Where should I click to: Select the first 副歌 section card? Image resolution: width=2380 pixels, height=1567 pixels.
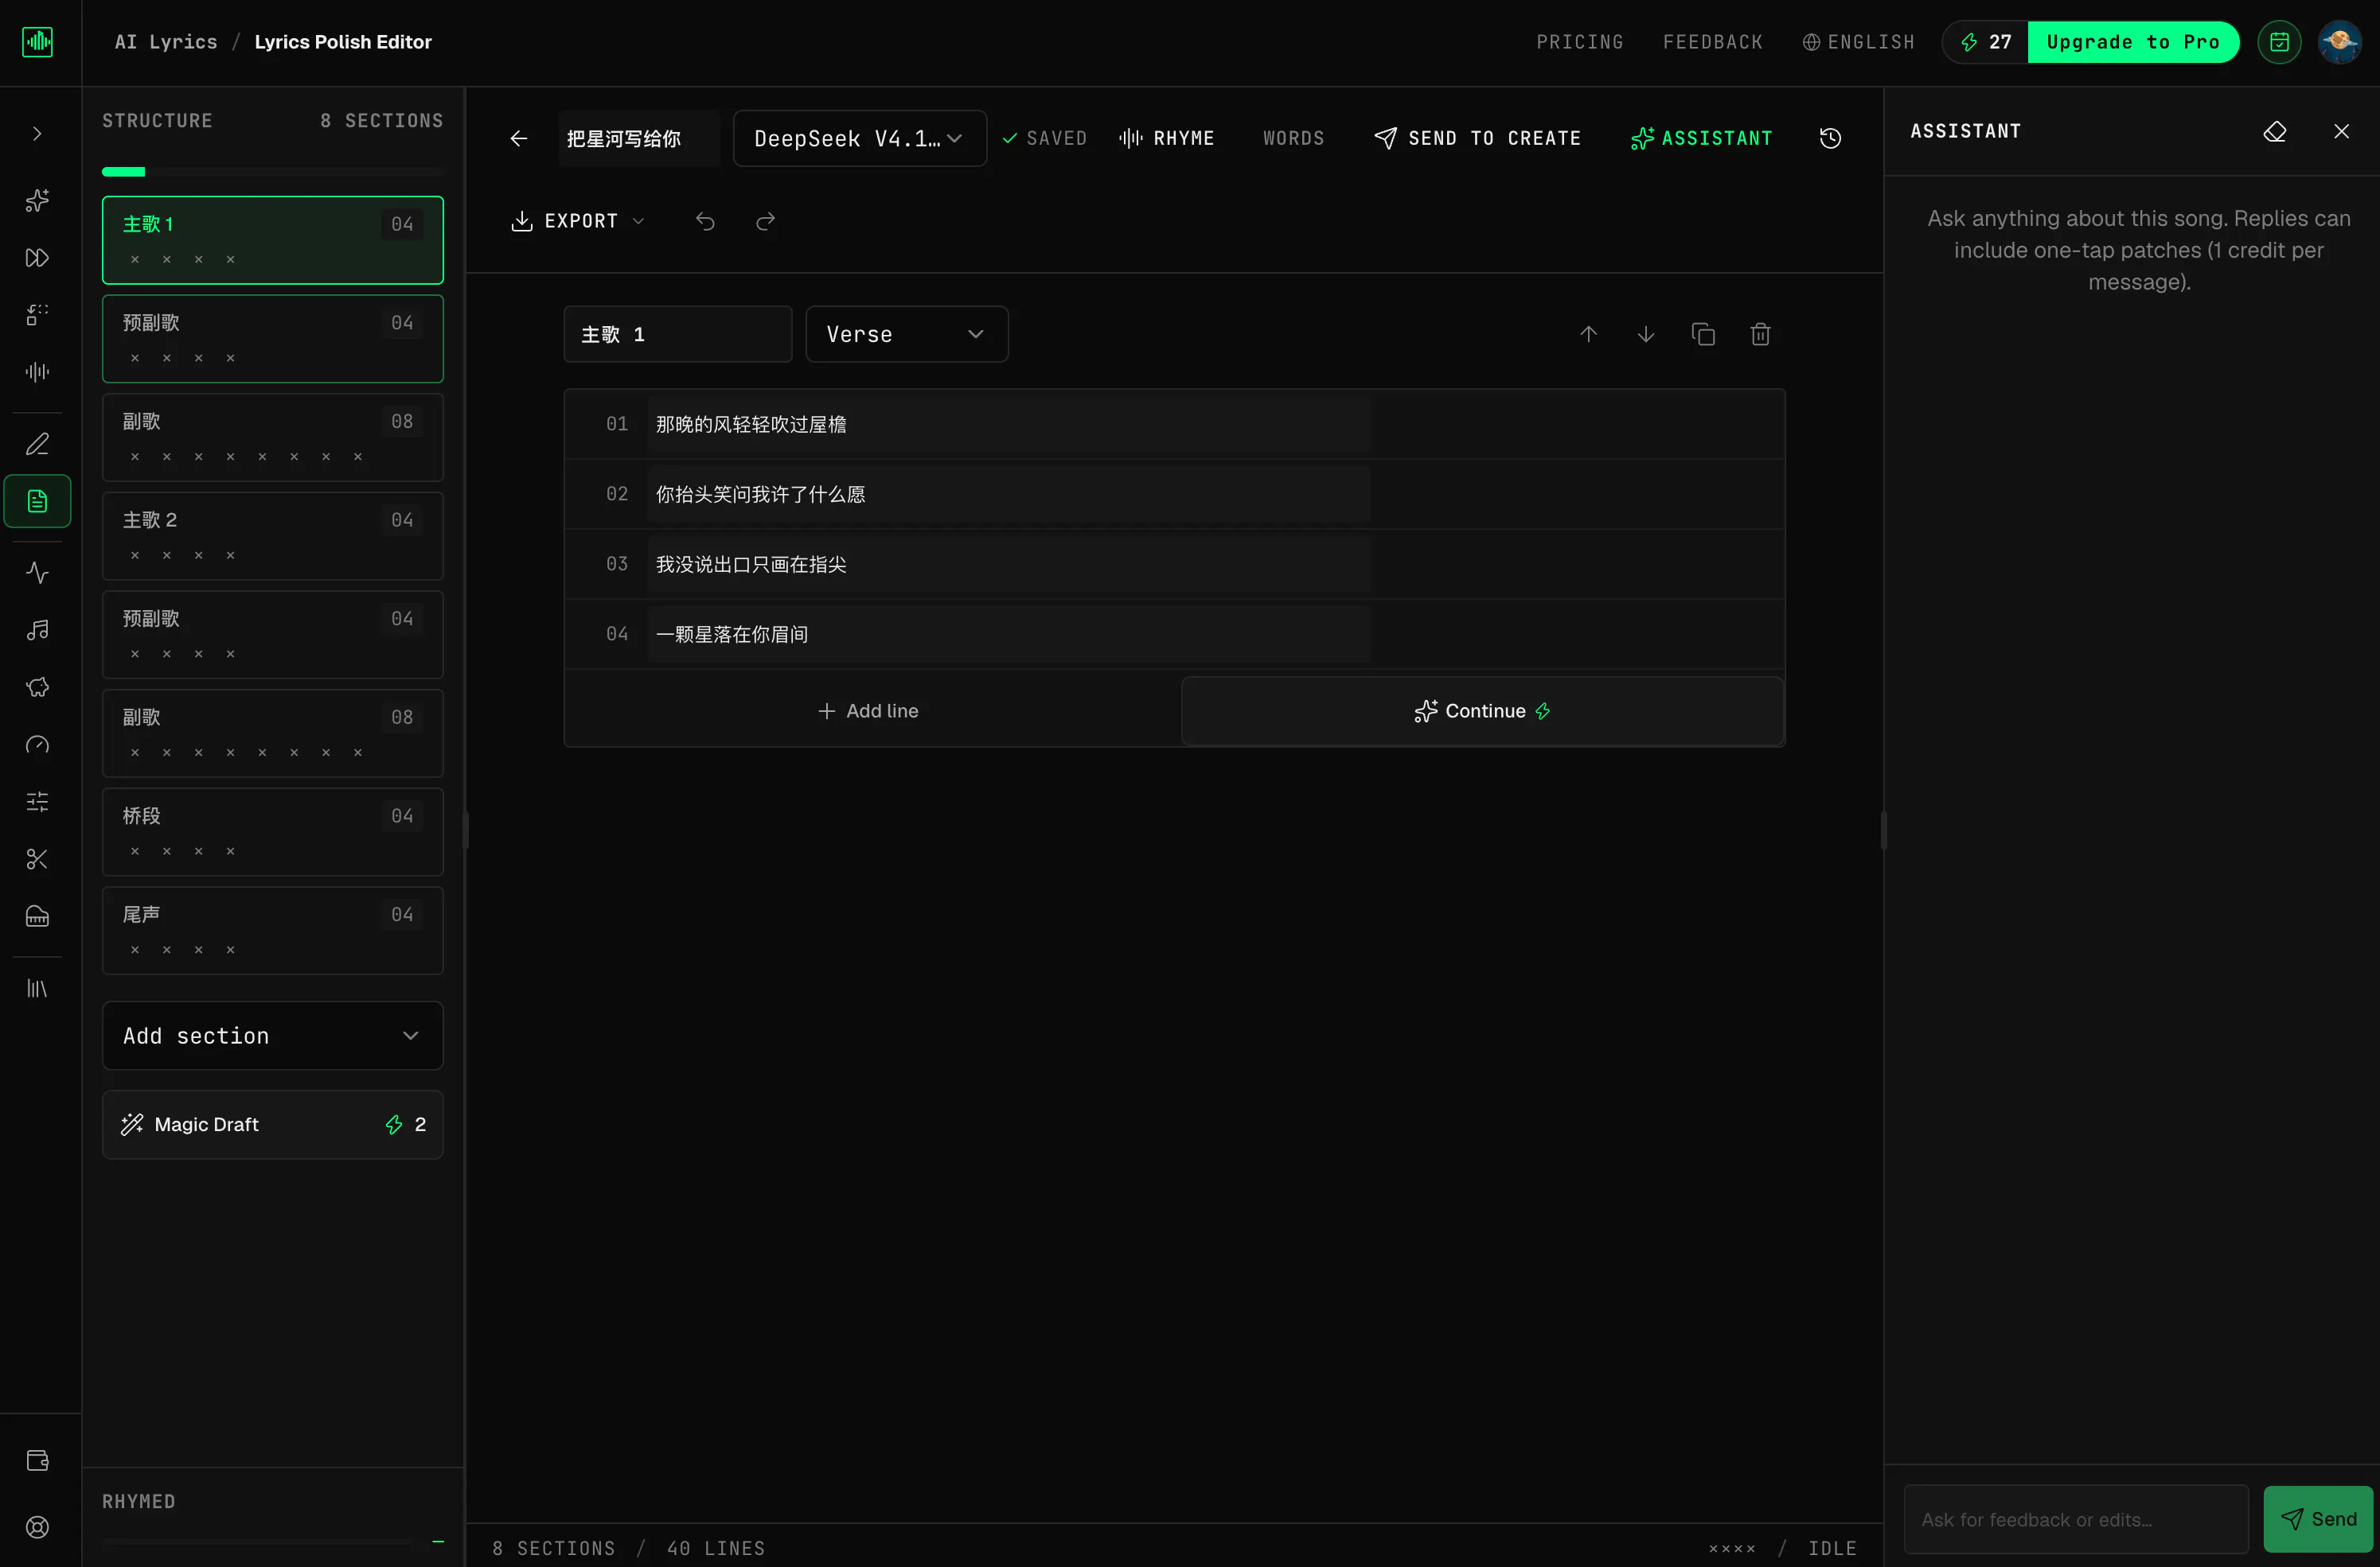[272, 437]
